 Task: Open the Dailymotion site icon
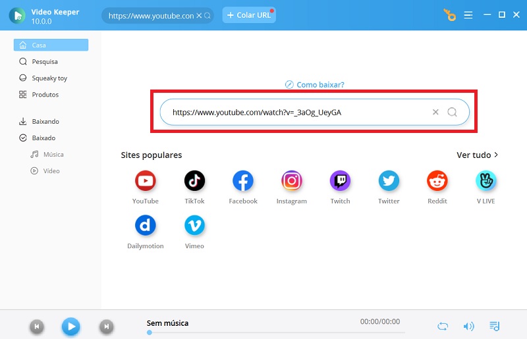(145, 225)
